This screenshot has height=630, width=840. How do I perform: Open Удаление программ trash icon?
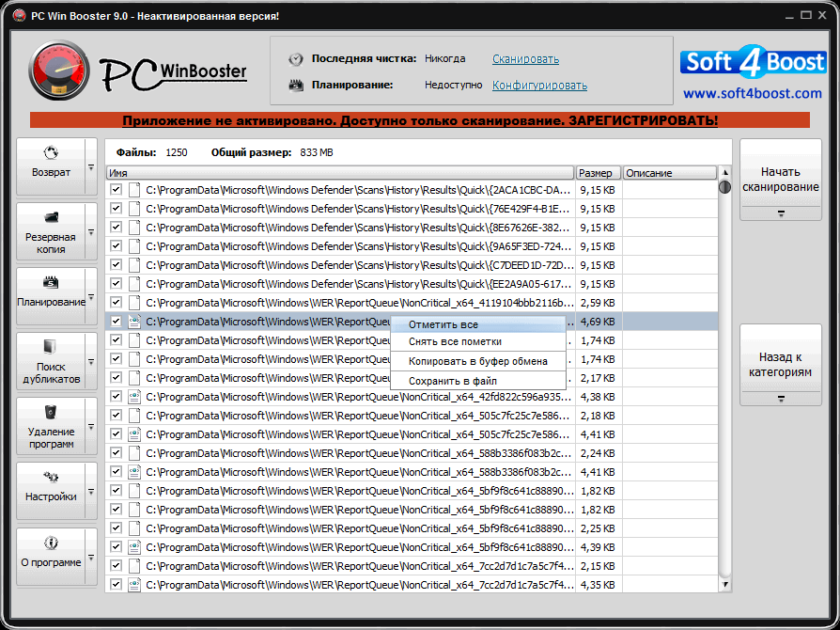pyautogui.click(x=51, y=412)
